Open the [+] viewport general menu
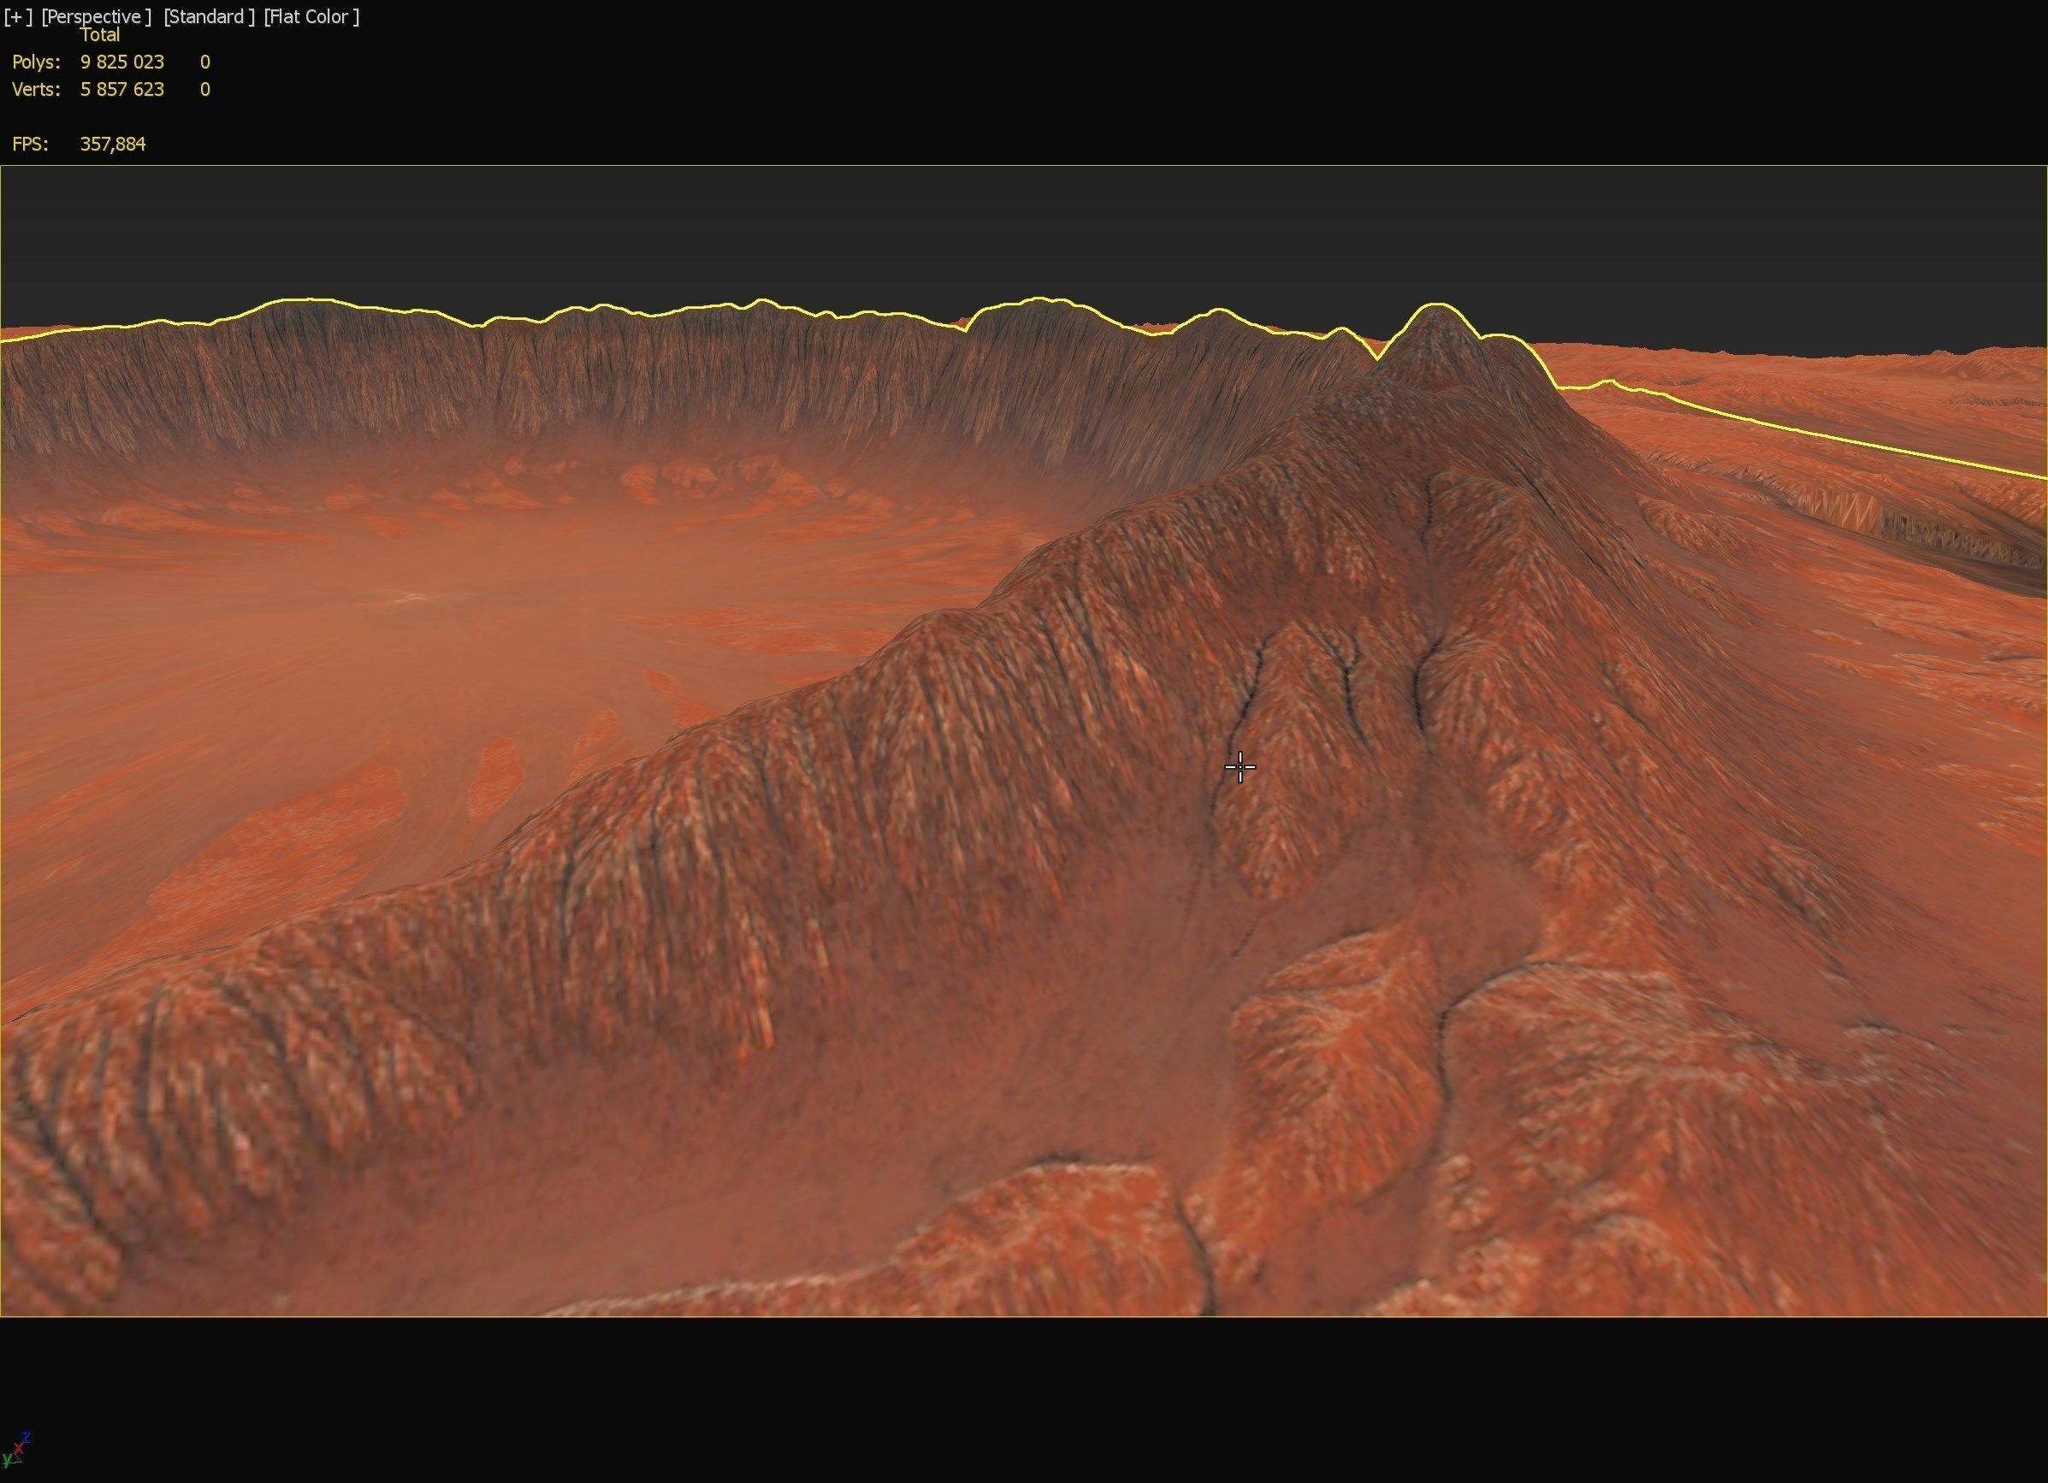This screenshot has width=2048, height=1483. point(18,17)
